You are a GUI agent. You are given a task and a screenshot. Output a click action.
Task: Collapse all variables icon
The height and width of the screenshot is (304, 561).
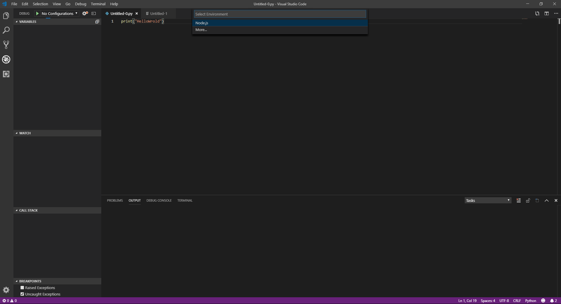pyautogui.click(x=97, y=22)
